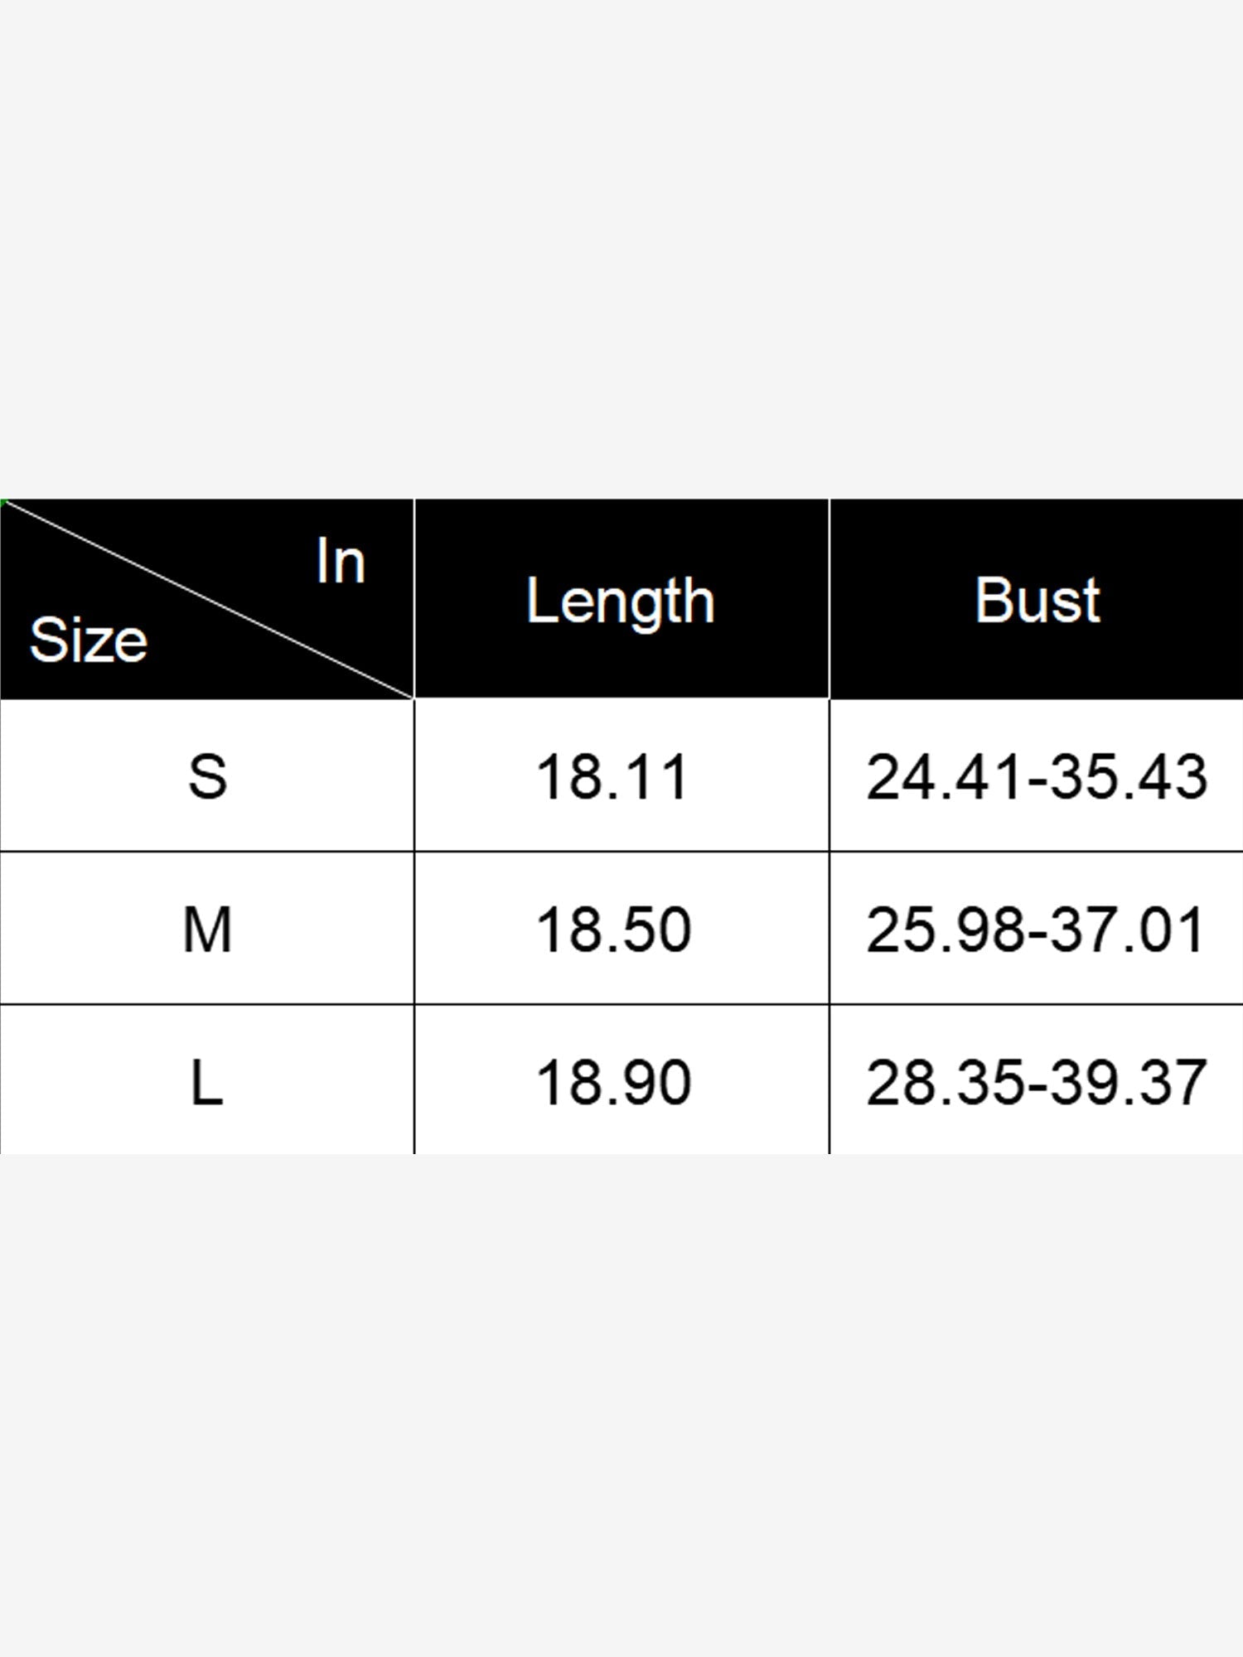
Task: Click the vertical divider between Length and Bust
Action: pyautogui.click(x=829, y=826)
